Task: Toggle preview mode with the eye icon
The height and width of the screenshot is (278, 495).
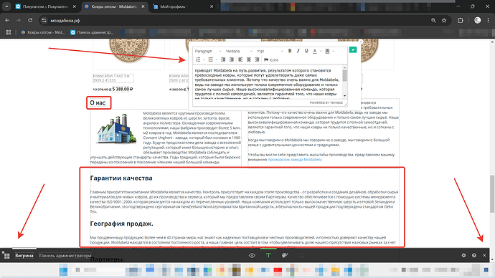Action: pos(252,255)
